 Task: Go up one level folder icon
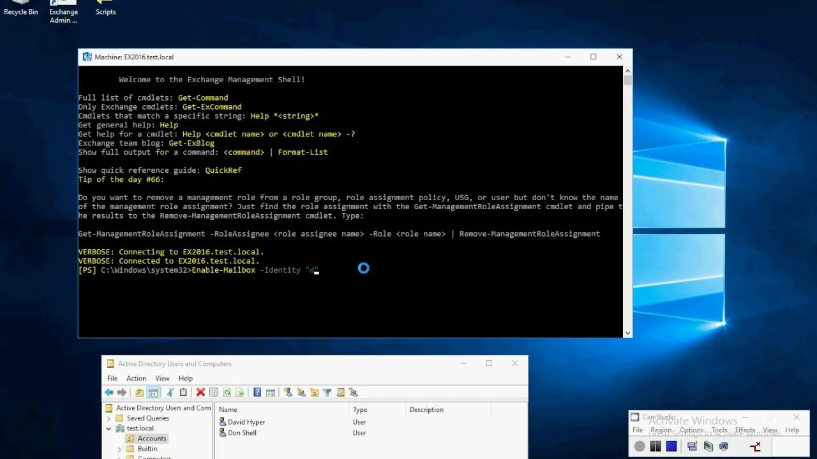point(140,393)
